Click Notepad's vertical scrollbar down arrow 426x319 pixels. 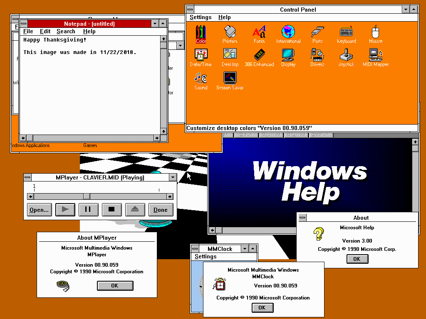click(x=163, y=131)
